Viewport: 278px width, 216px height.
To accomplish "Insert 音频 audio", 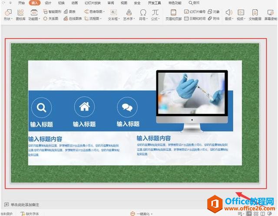I will [x=229, y=15].
